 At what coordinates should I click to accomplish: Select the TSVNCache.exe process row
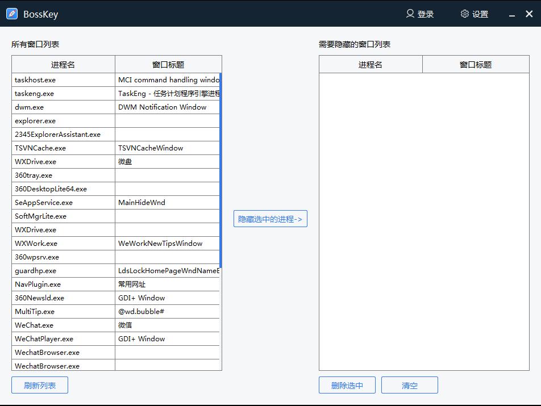(63, 148)
